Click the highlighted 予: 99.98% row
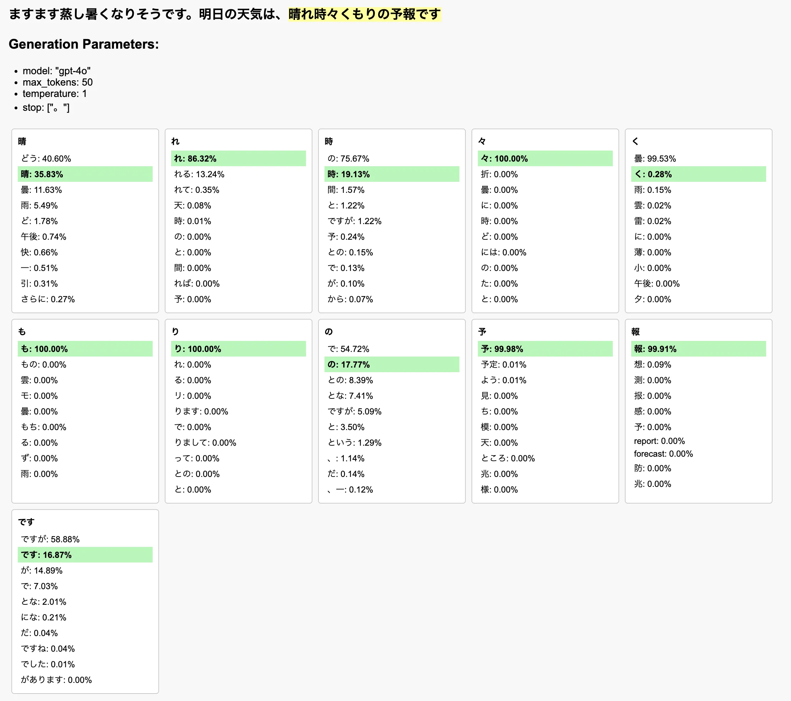This screenshot has width=791, height=701. tap(545, 349)
